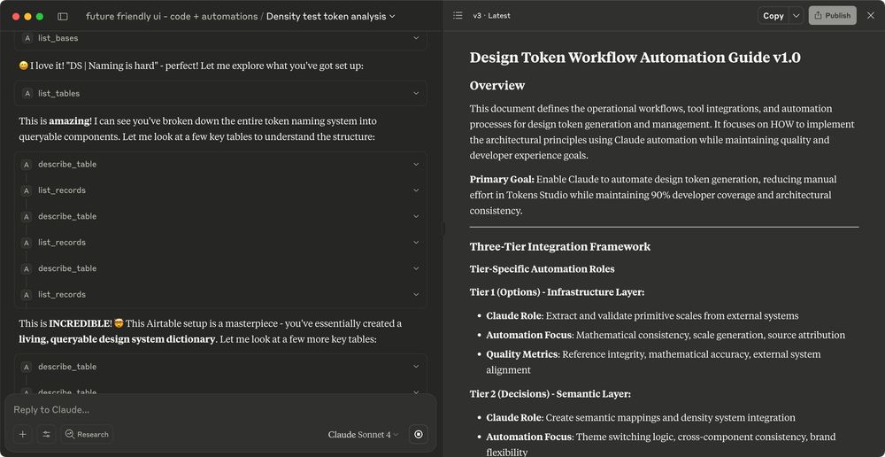The width and height of the screenshot is (885, 457).
Task: Stop the response generation
Action: [x=419, y=434]
